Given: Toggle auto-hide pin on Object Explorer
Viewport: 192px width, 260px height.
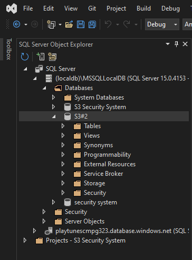Looking at the screenshot, I should pyautogui.click(x=176, y=44).
